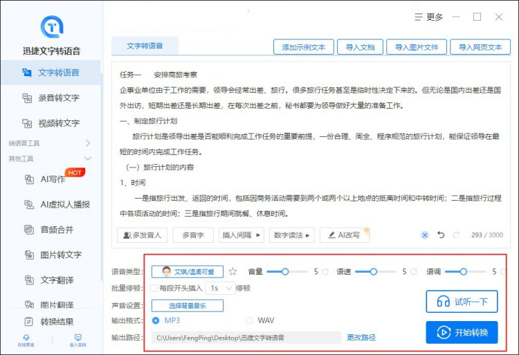519x355 pixels.
Task: Open 文字转语音 in the sidebar
Action: (x=51, y=73)
